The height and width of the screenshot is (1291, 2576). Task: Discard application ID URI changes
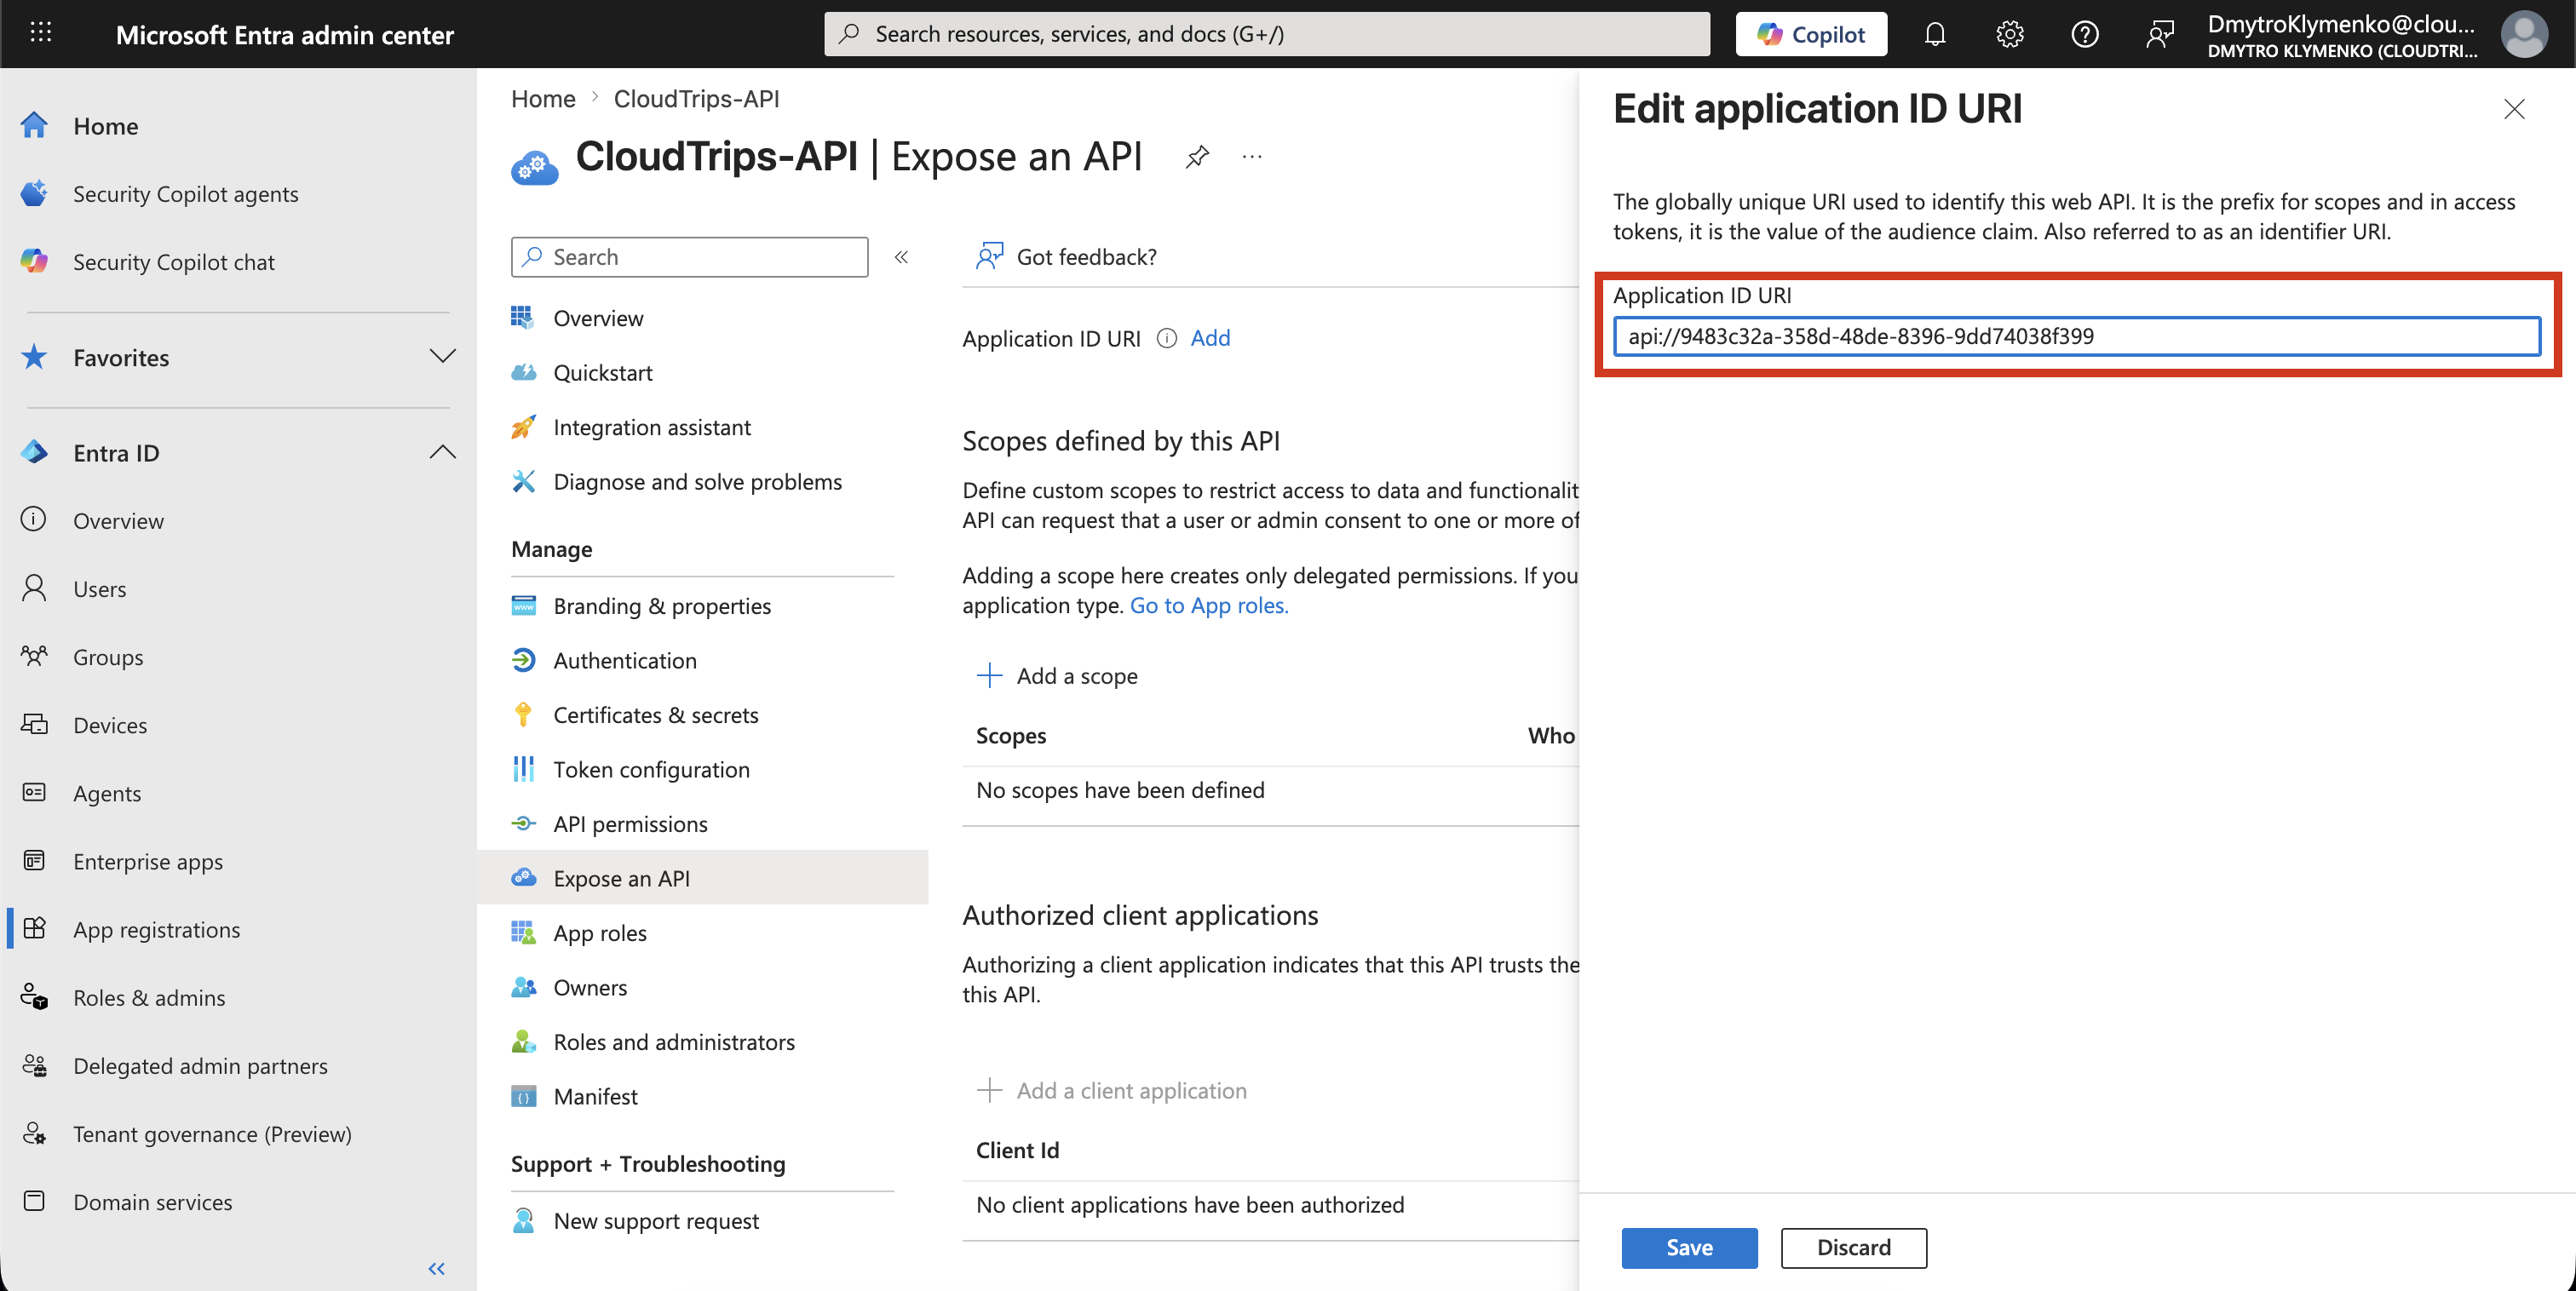click(1853, 1247)
